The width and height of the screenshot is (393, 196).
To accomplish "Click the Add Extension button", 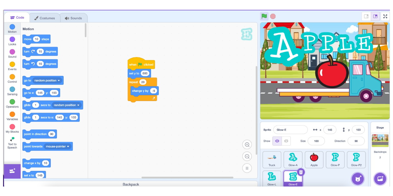I will click(x=12, y=171).
